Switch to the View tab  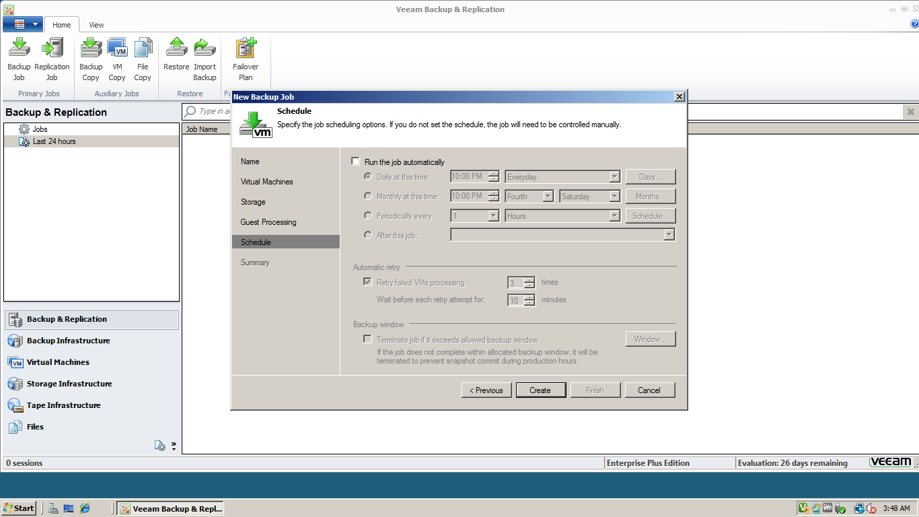[x=96, y=24]
